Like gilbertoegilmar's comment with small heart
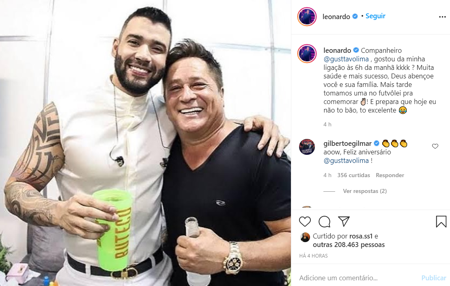Screen dimensions: 450x286 (x=435, y=146)
